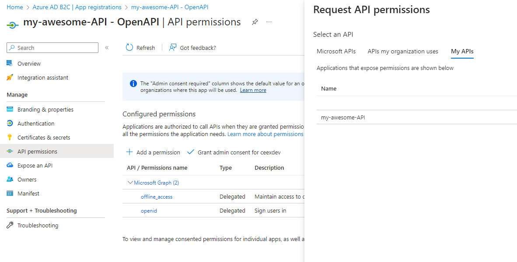Collapse the Microsoft Graph (2) group

pyautogui.click(x=130, y=182)
